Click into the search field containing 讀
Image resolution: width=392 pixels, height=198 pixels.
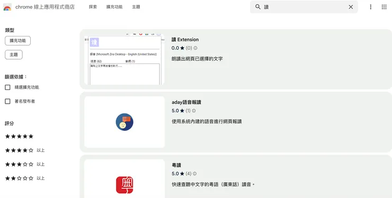[x=304, y=7]
